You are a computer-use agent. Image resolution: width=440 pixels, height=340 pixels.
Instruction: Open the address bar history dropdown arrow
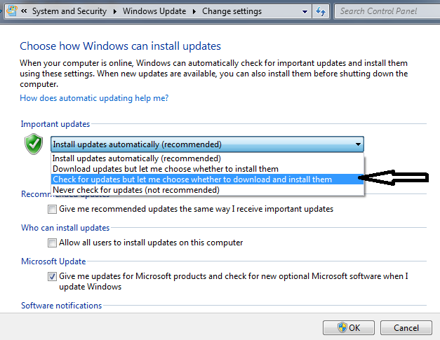pos(305,11)
